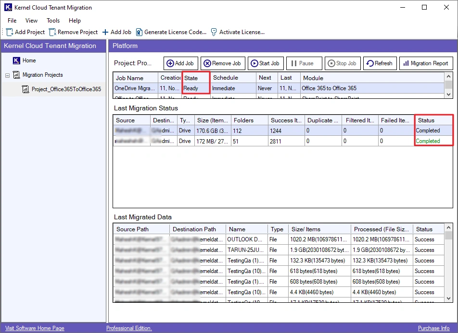
Task: Click the Activate License toolbar icon
Action: (214, 32)
